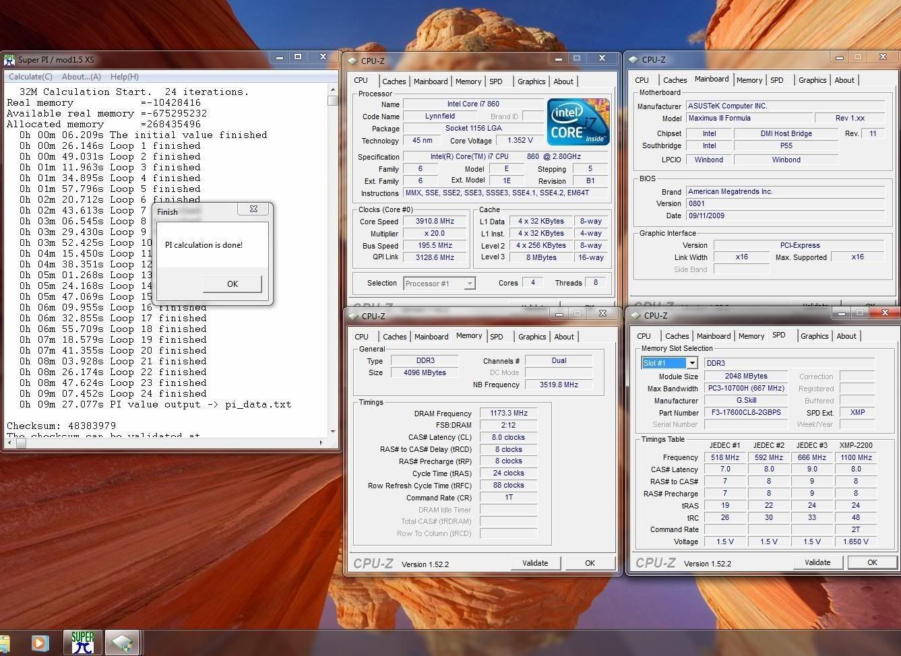Click the Core Speed value 3910.8 MHz
Image resolution: width=901 pixels, height=656 pixels.
(435, 221)
